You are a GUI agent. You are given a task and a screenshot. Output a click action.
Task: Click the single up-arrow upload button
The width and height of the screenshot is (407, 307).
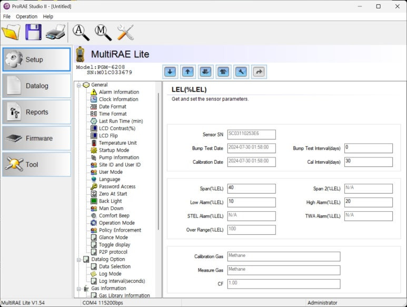(187, 72)
